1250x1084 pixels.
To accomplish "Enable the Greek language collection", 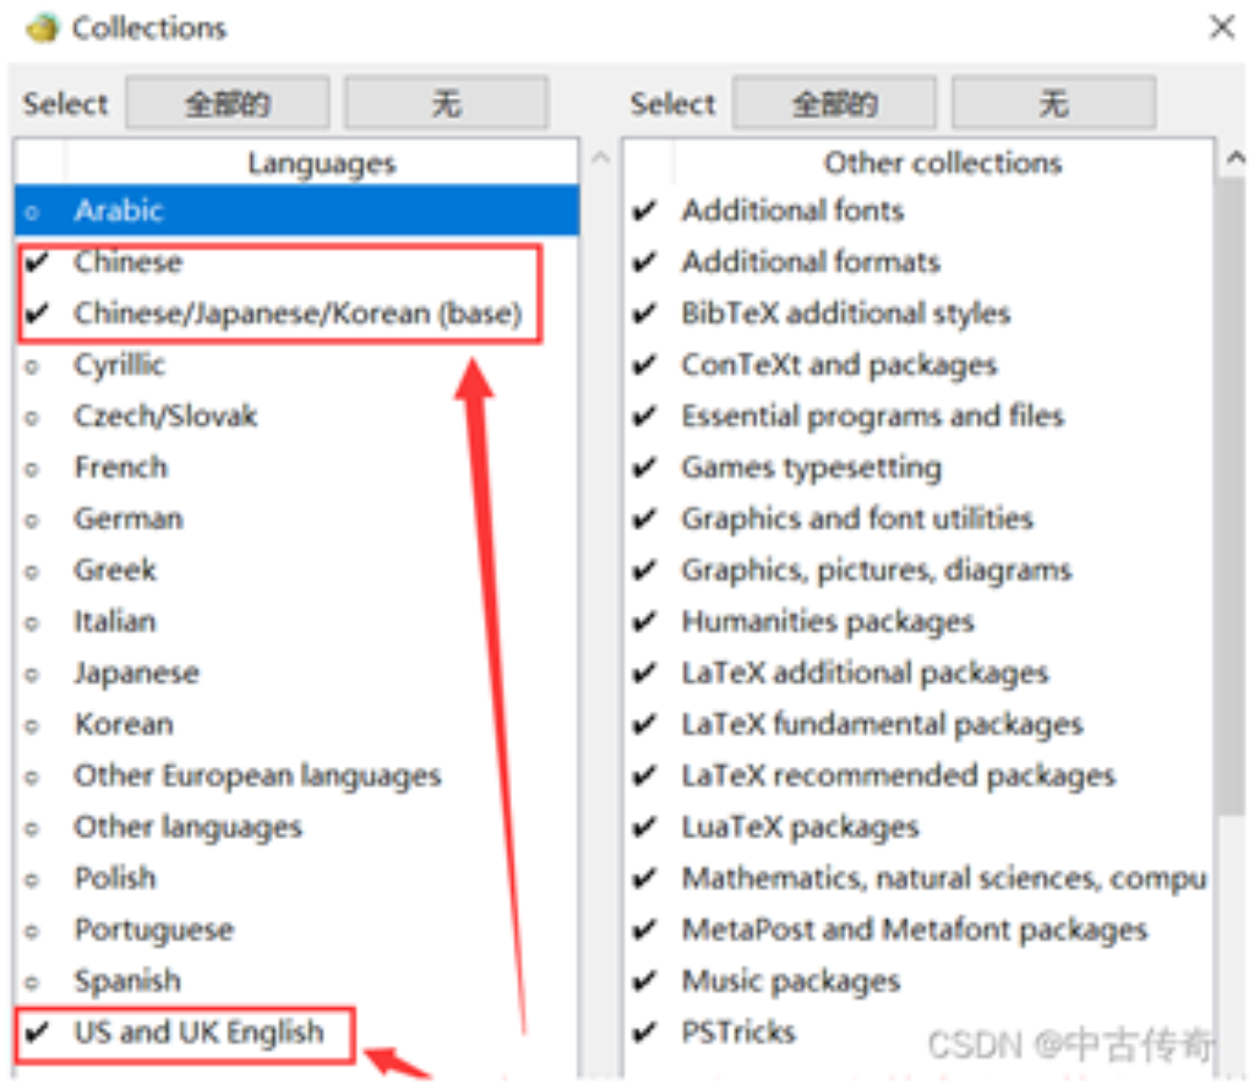I will pyautogui.click(x=297, y=570).
